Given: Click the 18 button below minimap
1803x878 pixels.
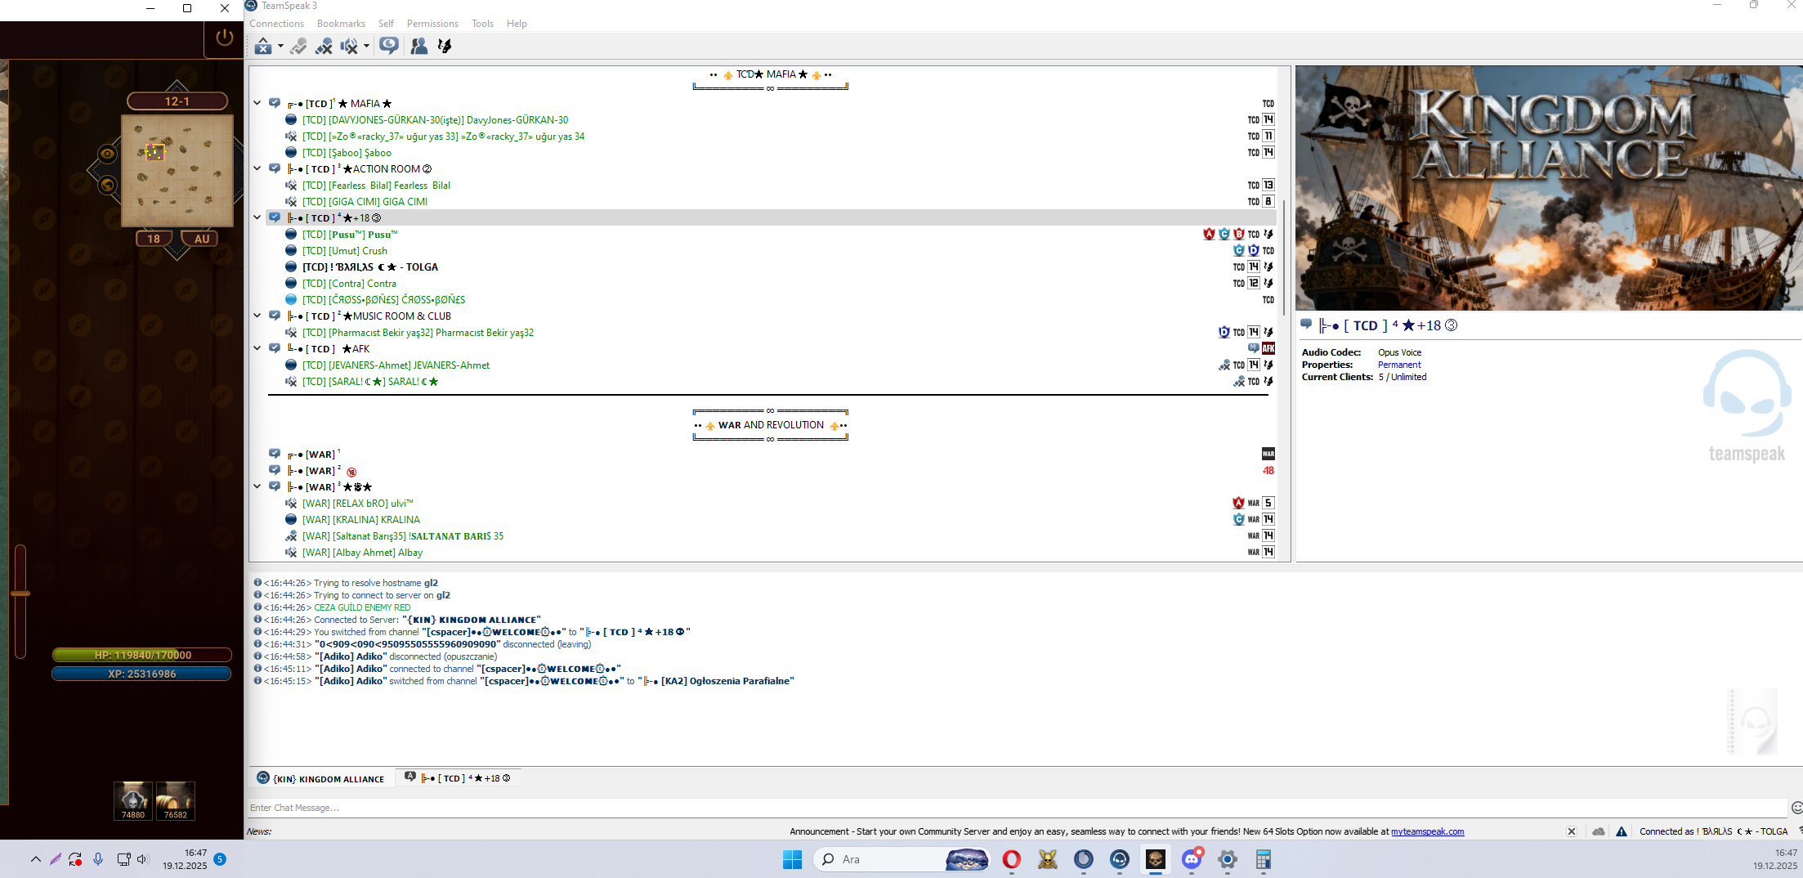Looking at the screenshot, I should [154, 239].
